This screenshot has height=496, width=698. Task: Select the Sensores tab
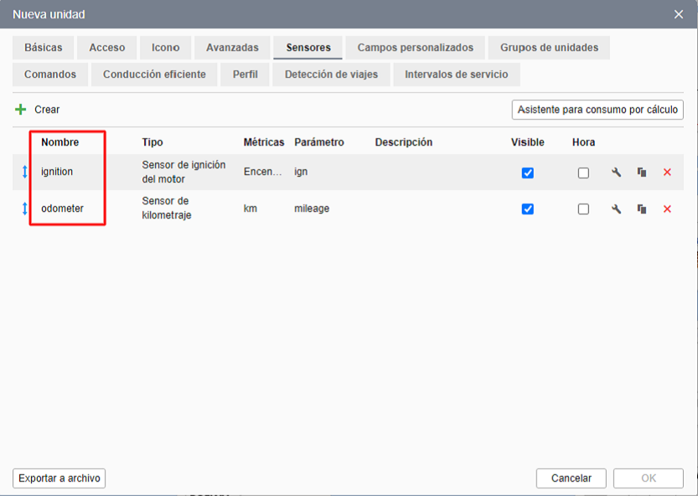pyautogui.click(x=308, y=48)
